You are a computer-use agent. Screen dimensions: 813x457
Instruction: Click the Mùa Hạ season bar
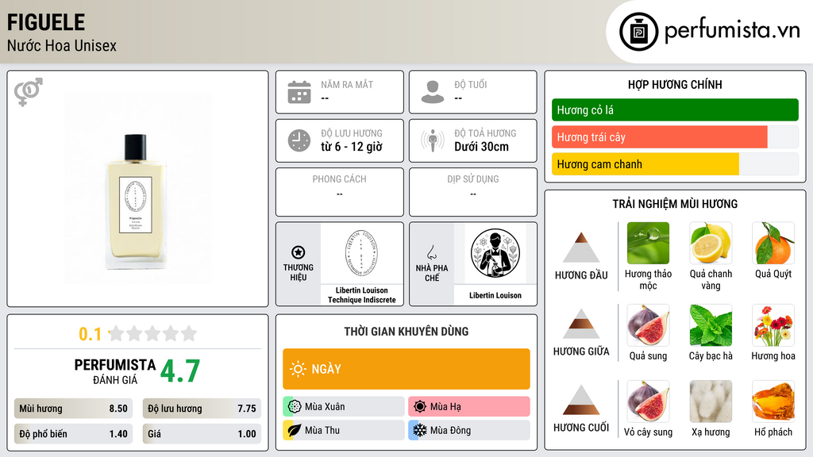point(469,407)
